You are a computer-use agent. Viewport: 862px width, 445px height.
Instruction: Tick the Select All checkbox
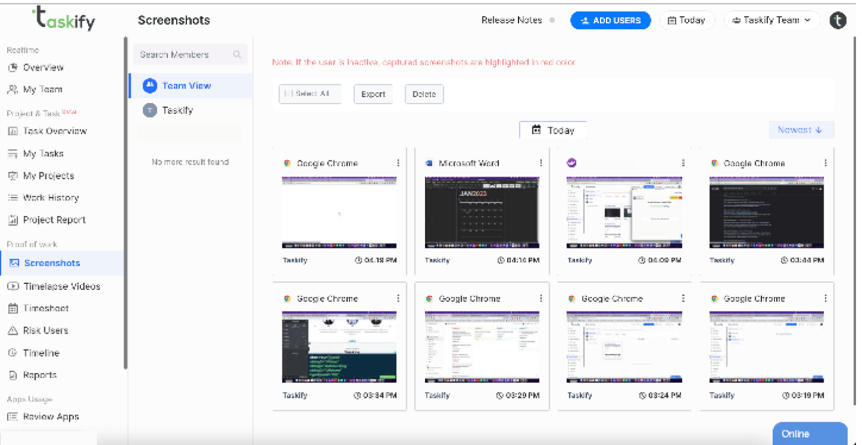[x=288, y=94]
